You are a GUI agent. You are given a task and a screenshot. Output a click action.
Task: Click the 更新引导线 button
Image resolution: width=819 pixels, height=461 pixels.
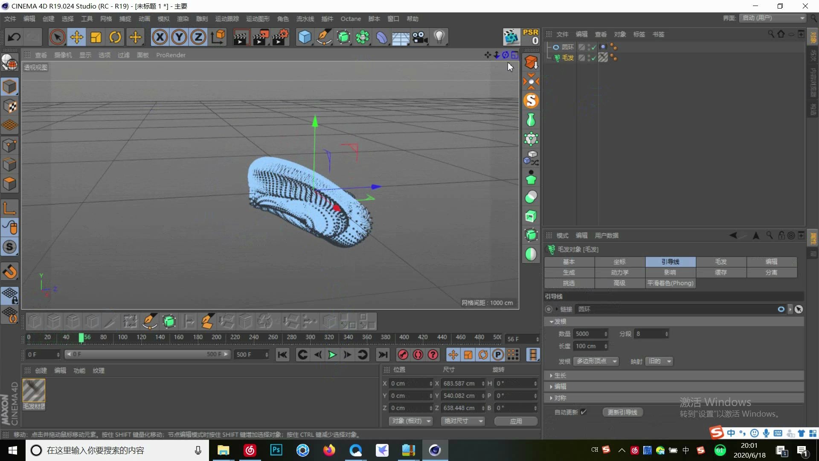622,412
